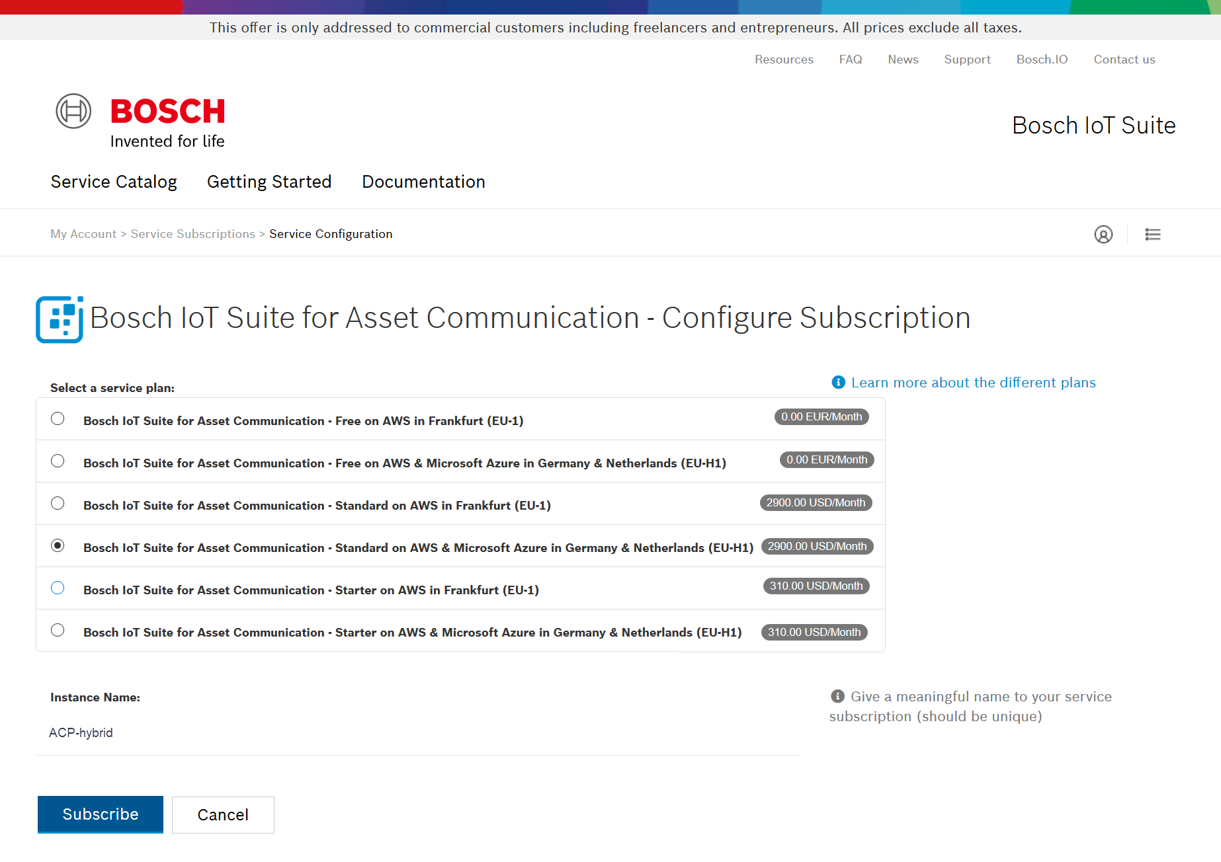Select Free on AWS & Azure EU-H1 plan
Image resolution: width=1221 pixels, height=862 pixels.
[x=58, y=461]
